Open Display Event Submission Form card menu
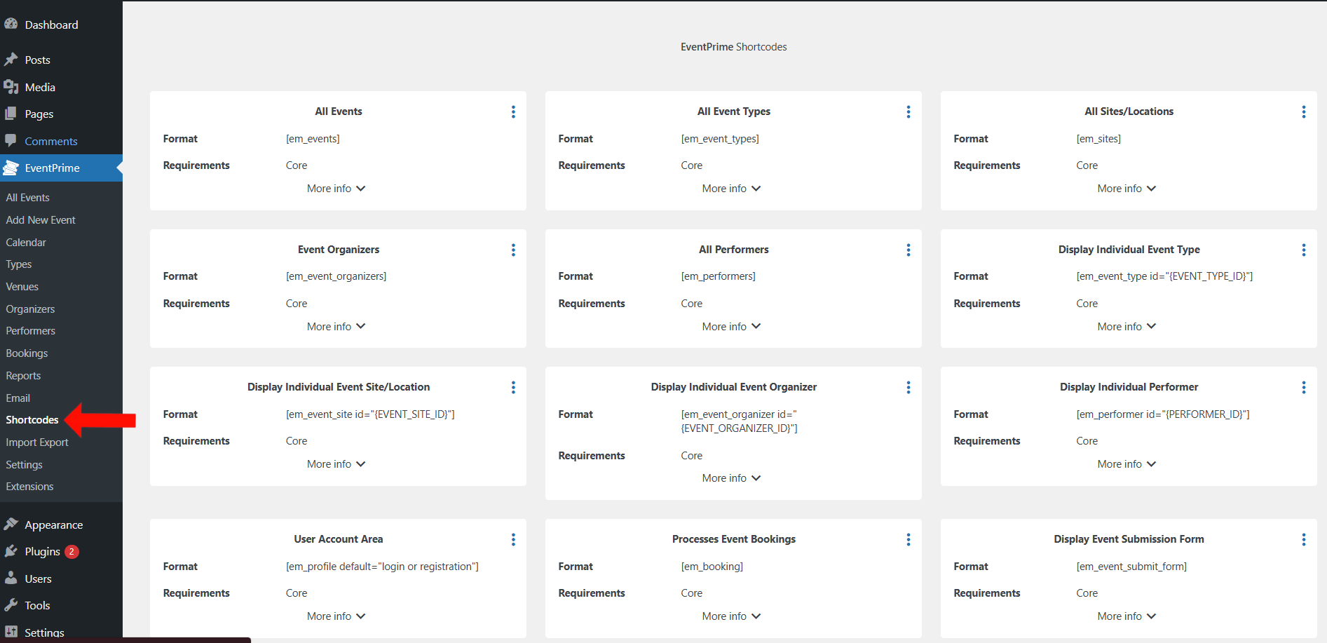The height and width of the screenshot is (643, 1327). tap(1304, 540)
